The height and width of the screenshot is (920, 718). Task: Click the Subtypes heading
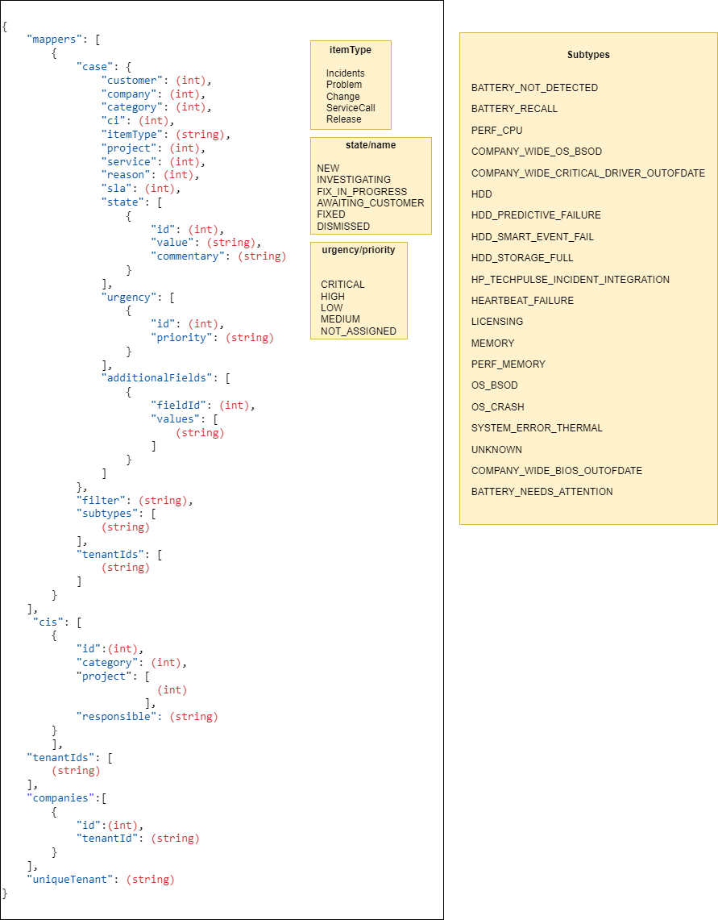[588, 55]
